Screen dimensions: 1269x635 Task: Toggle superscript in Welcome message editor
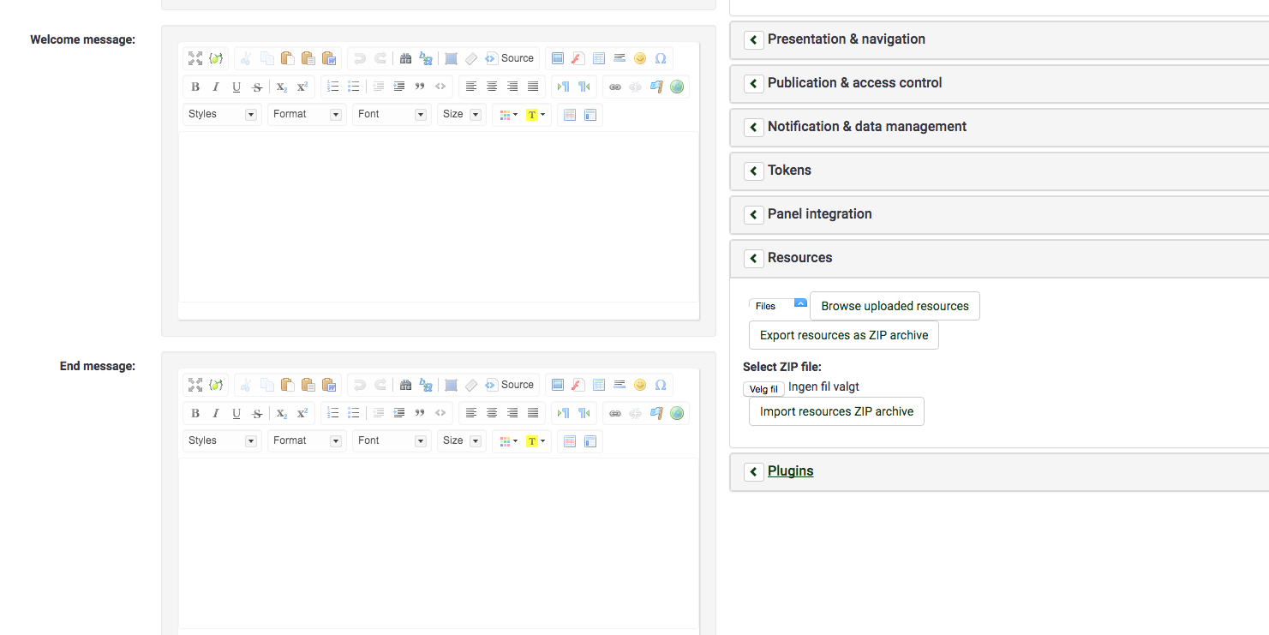tap(302, 87)
